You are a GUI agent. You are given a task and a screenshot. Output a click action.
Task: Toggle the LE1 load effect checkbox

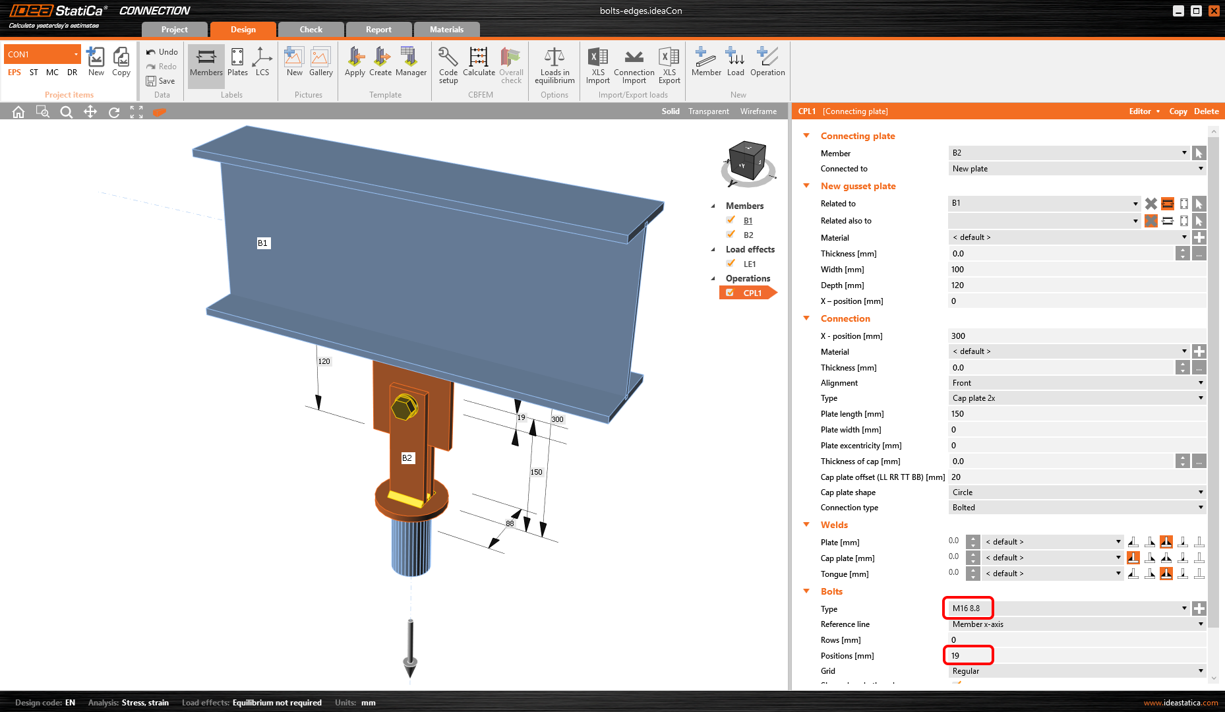(731, 264)
